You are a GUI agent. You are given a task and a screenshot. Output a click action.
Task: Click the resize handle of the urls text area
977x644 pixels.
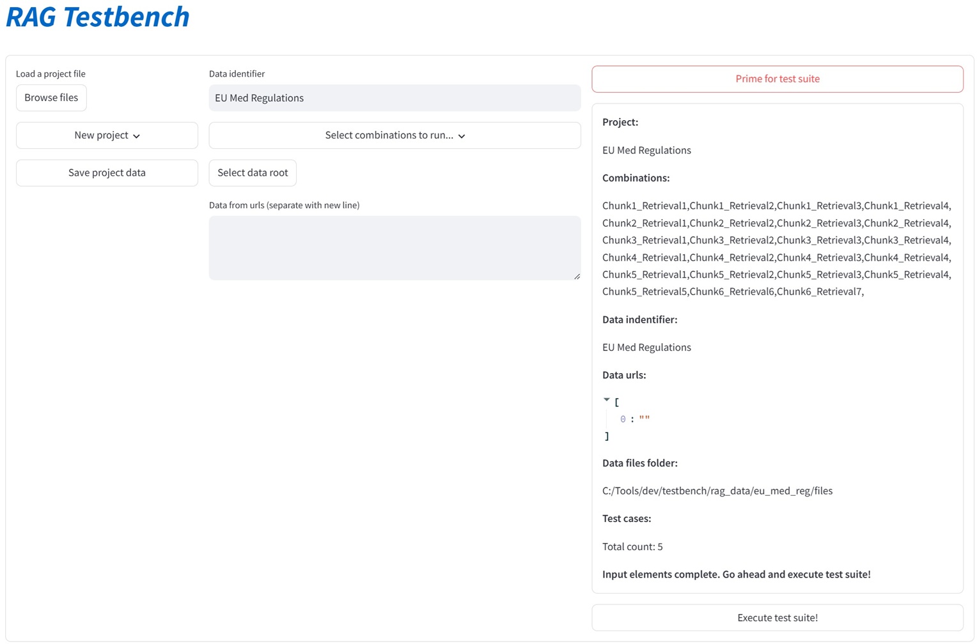click(577, 276)
